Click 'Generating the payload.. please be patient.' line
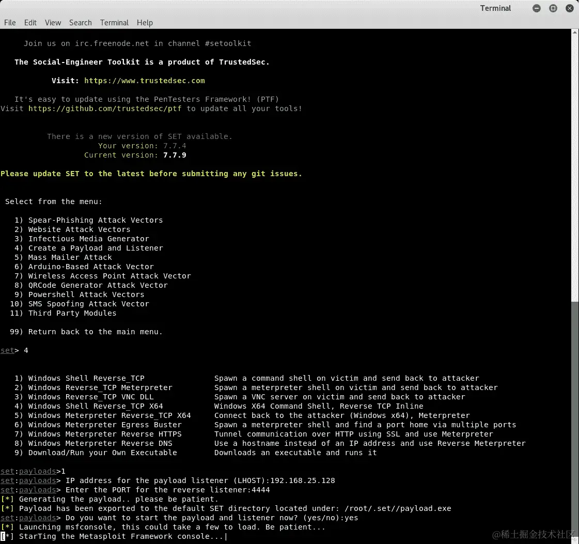The image size is (579, 544). point(109,500)
